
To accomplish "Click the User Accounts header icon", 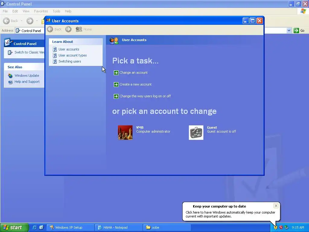I will 114,40.
